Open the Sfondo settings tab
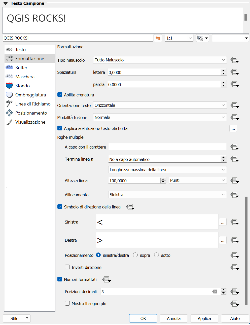The height and width of the screenshot is (325, 250). [30, 86]
